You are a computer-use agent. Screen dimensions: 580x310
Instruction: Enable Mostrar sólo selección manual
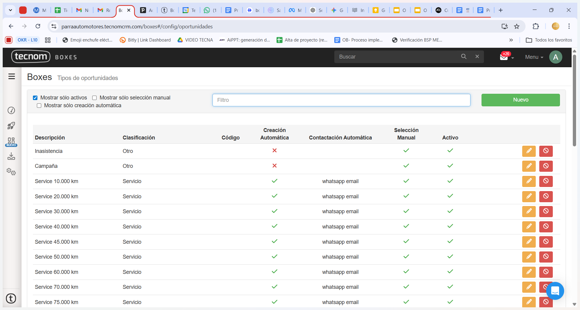[x=95, y=98]
